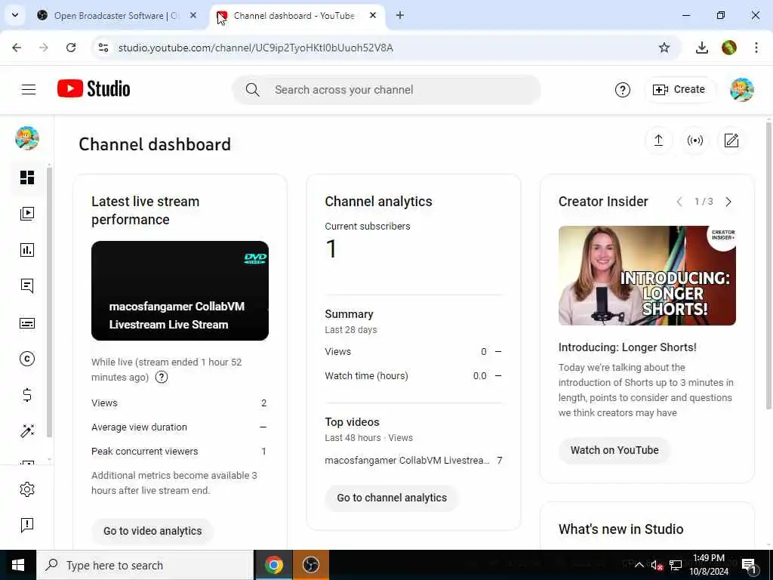
Task: Click the browser address bar URL
Action: pos(255,48)
